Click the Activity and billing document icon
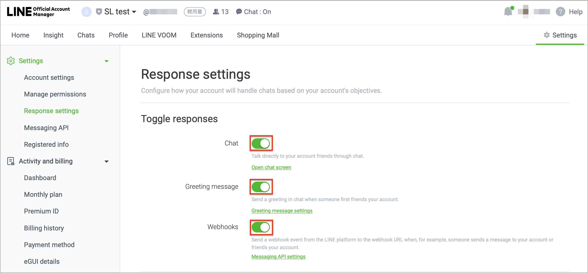This screenshot has width=588, height=273. coord(11,161)
